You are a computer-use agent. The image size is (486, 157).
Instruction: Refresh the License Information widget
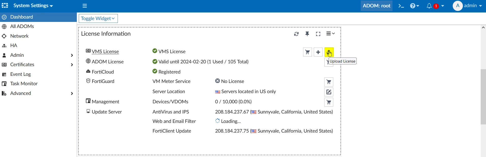coord(296,34)
